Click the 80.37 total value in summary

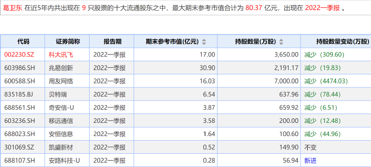[x=254, y=8]
